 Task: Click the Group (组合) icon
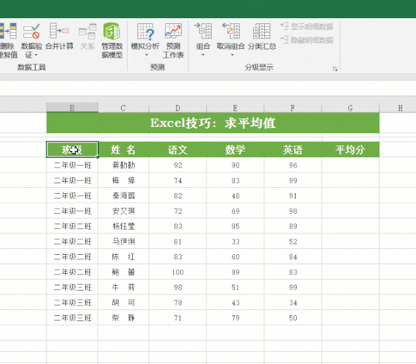click(x=203, y=31)
